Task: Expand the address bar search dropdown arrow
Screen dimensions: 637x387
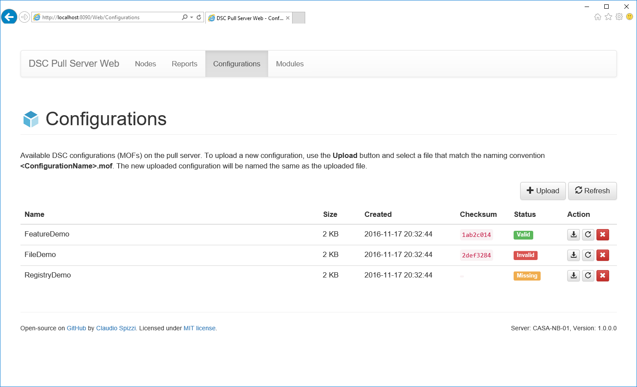Action: (191, 17)
